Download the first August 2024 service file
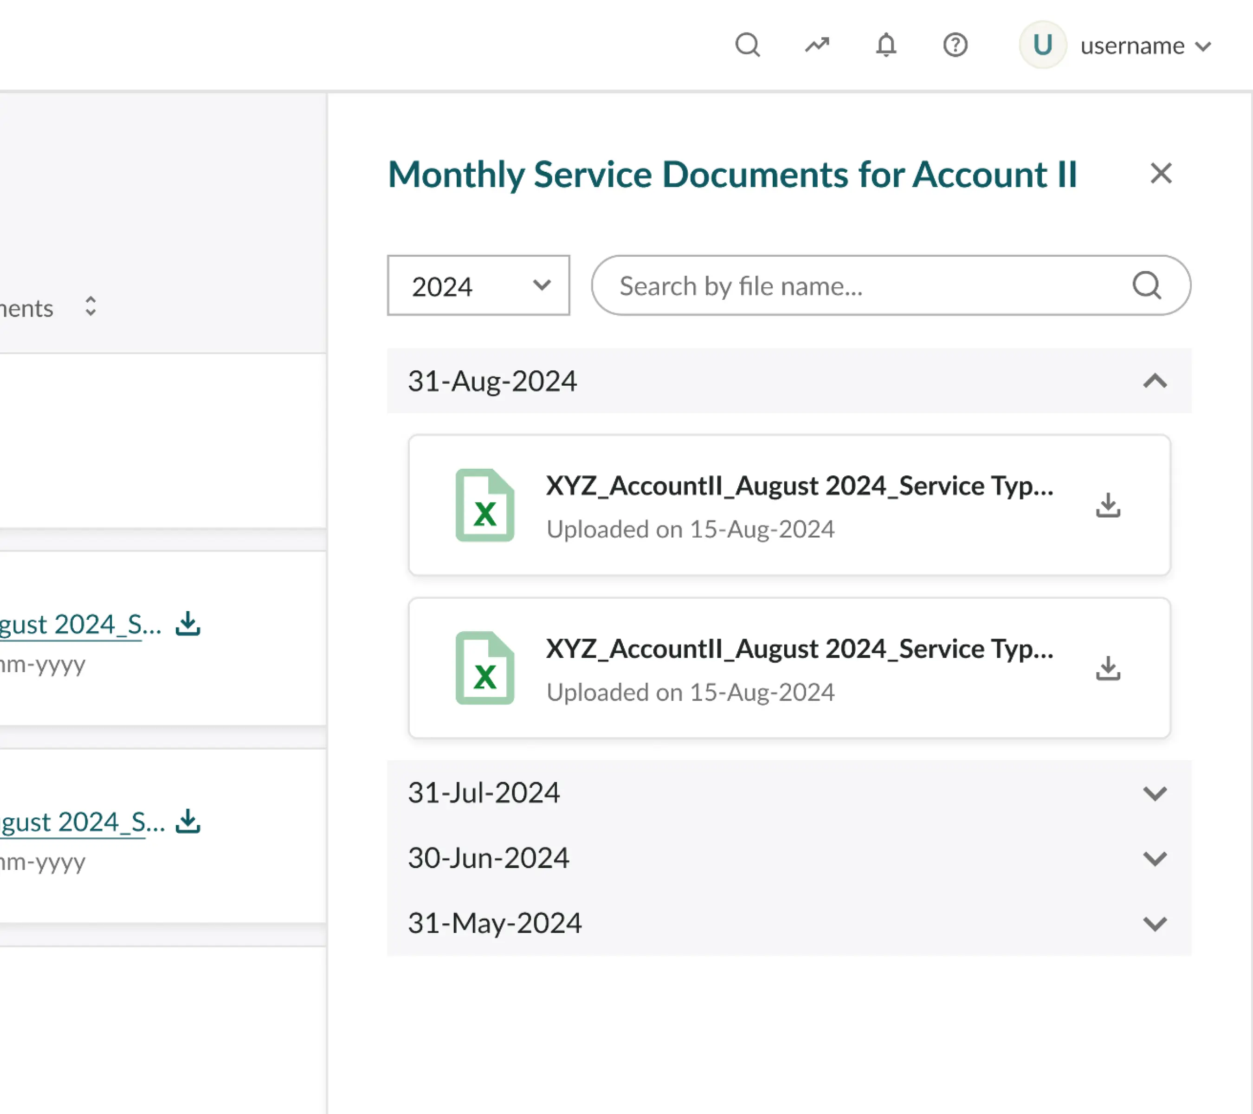This screenshot has width=1253, height=1114. coord(1108,505)
